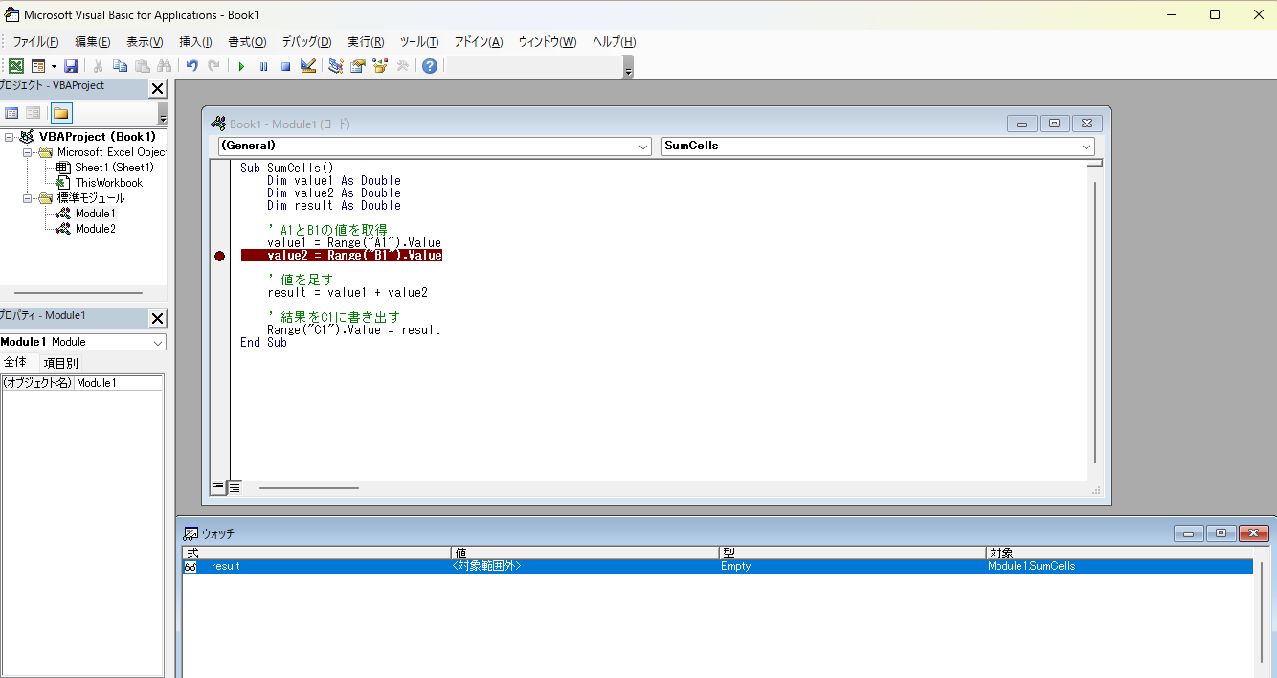
Task: Open the デバッグ menu
Action: (306, 42)
